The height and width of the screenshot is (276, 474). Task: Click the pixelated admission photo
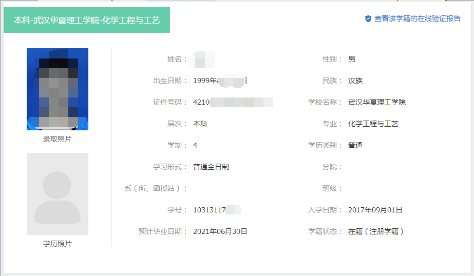pos(58,89)
